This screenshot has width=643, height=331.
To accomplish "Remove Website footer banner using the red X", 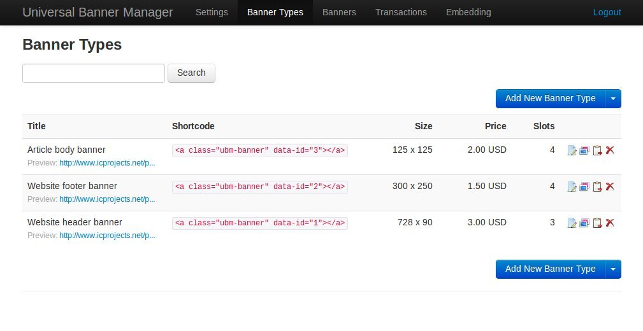I will click(x=610, y=187).
